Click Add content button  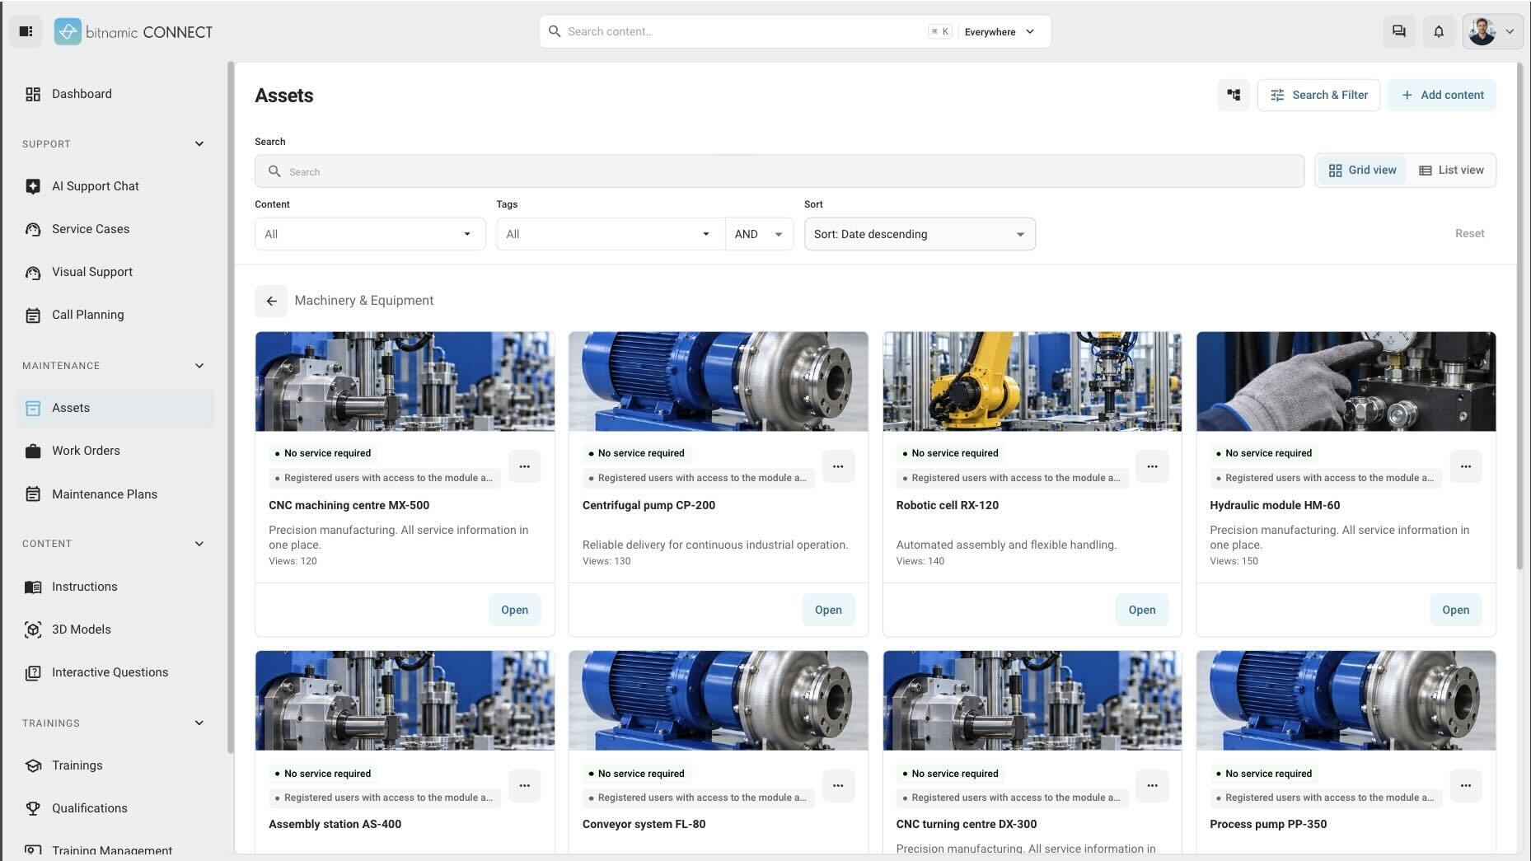pyautogui.click(x=1442, y=95)
